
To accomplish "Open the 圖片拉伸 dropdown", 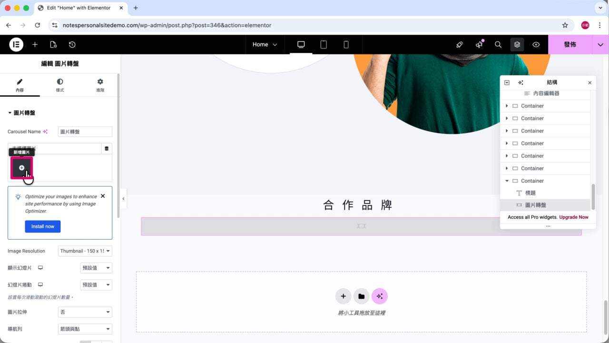I will (85, 312).
